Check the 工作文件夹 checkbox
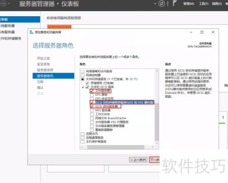The width and height of the screenshot is (228, 183). (92, 114)
